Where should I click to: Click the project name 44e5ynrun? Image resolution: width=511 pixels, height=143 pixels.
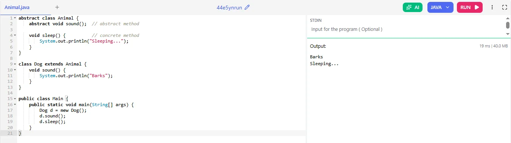pyautogui.click(x=229, y=7)
